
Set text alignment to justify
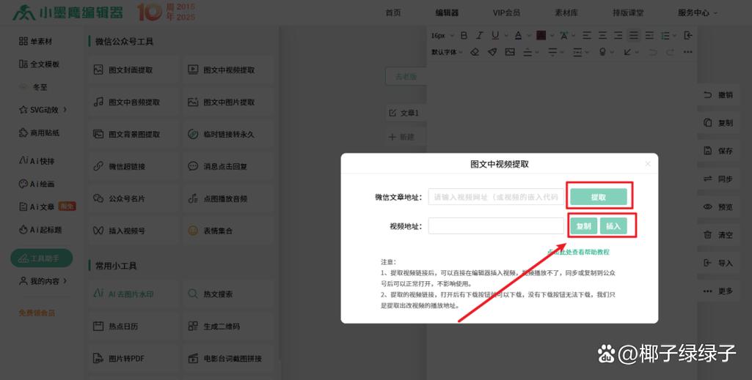coord(634,35)
